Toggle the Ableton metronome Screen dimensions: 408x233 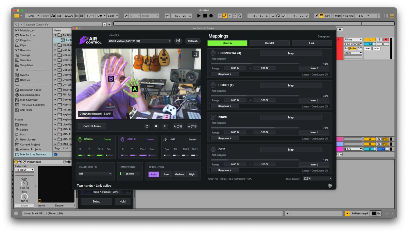[100, 16]
